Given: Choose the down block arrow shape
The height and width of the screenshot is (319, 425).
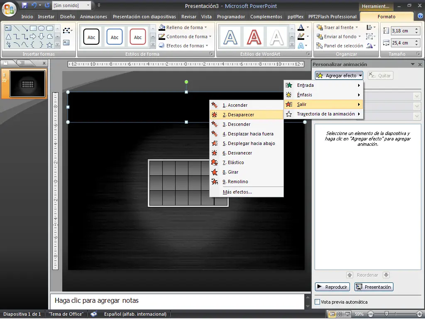Looking at the screenshot, I should tap(41, 37).
